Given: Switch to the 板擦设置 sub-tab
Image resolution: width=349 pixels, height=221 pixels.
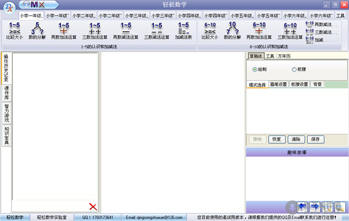Looking at the screenshot, I should pos(300,84).
